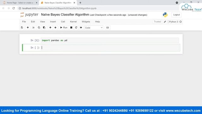Go forward in the browser

[9, 8]
